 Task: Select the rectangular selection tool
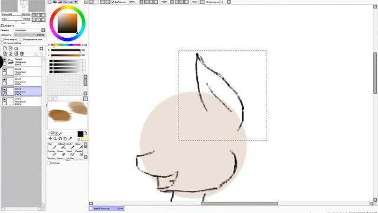tap(50, 134)
